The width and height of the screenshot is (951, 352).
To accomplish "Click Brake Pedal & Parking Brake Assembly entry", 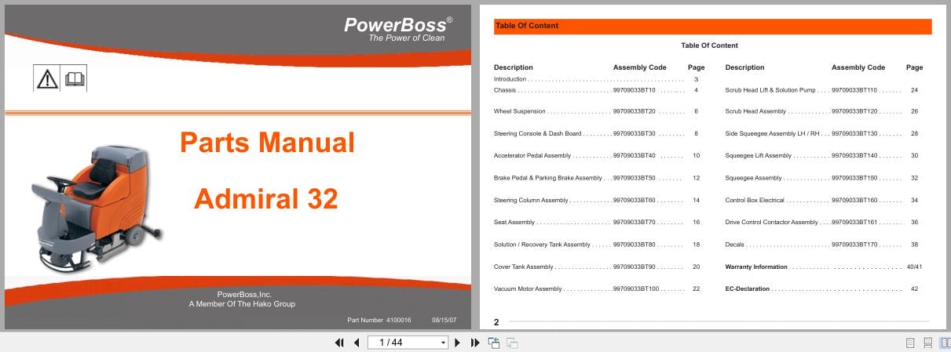I will [548, 179].
